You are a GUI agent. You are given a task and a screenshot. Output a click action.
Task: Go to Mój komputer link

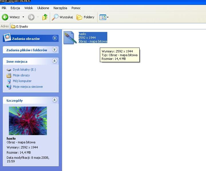[22, 81]
